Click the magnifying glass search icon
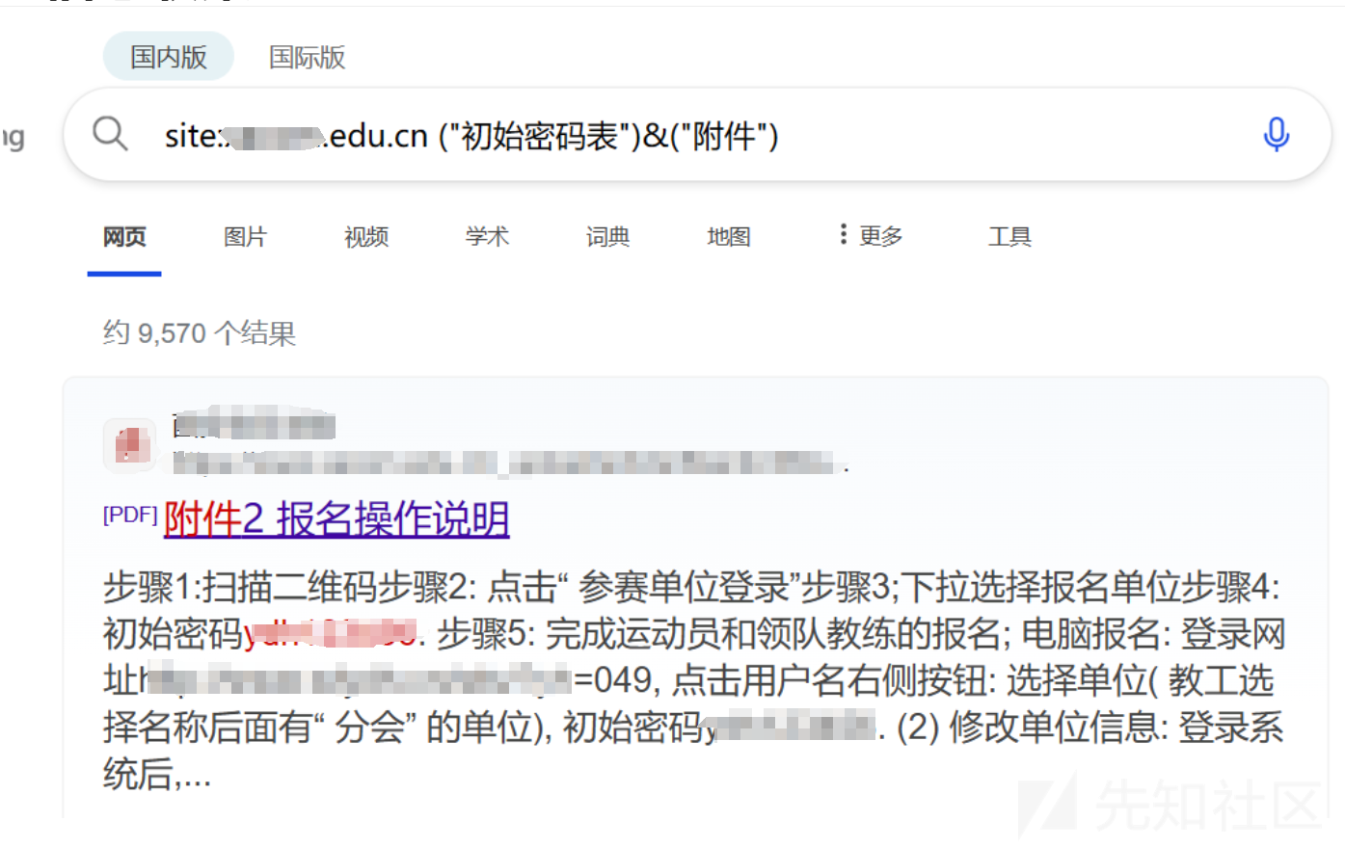 (110, 134)
